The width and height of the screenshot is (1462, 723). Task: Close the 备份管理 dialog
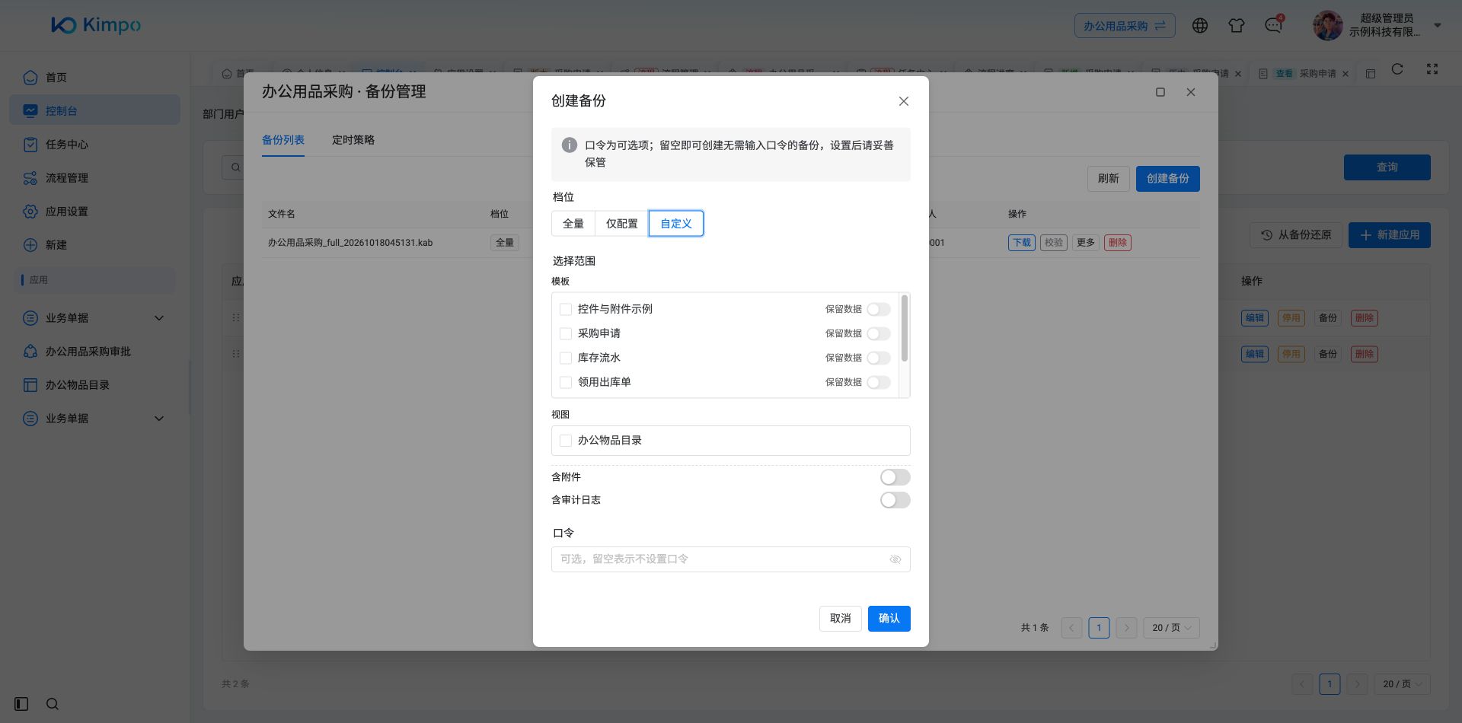[1191, 92]
